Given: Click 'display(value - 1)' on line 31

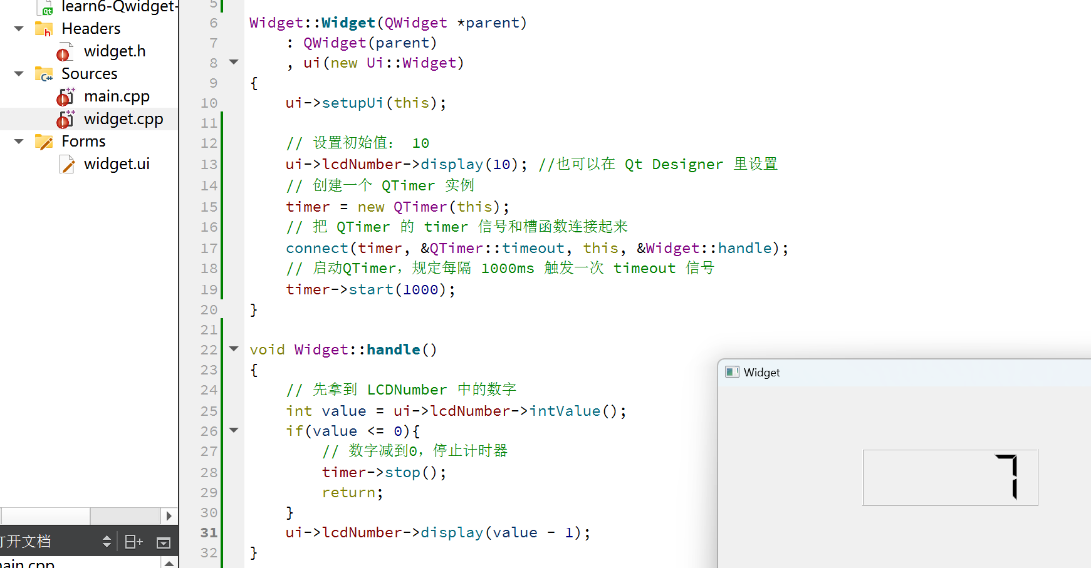Looking at the screenshot, I should click(x=501, y=532).
